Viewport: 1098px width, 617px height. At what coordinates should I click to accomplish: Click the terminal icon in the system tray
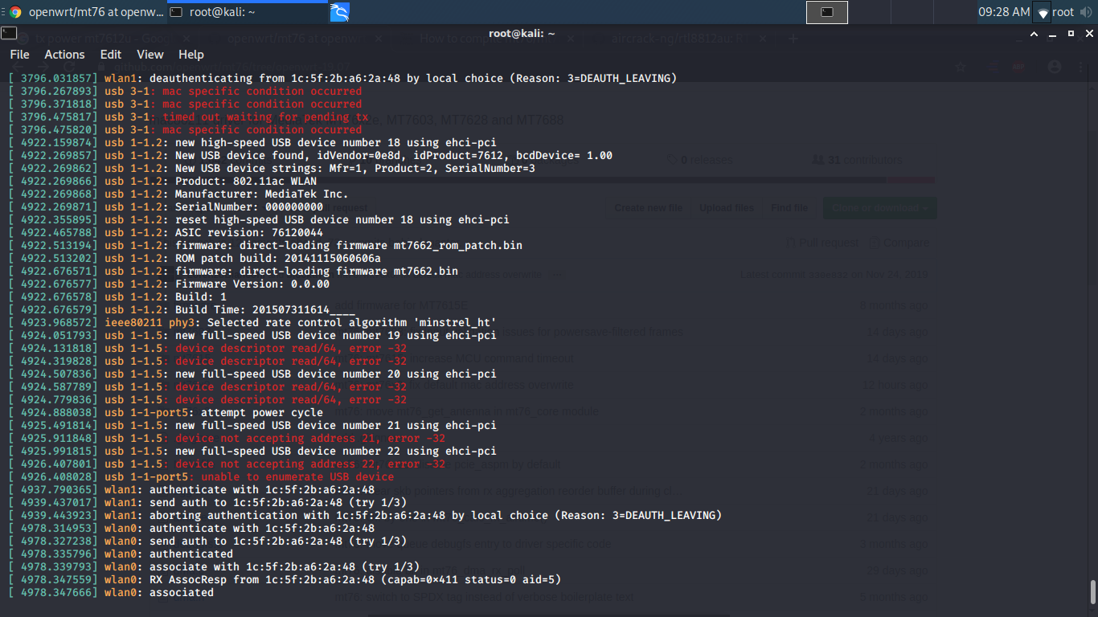(827, 12)
